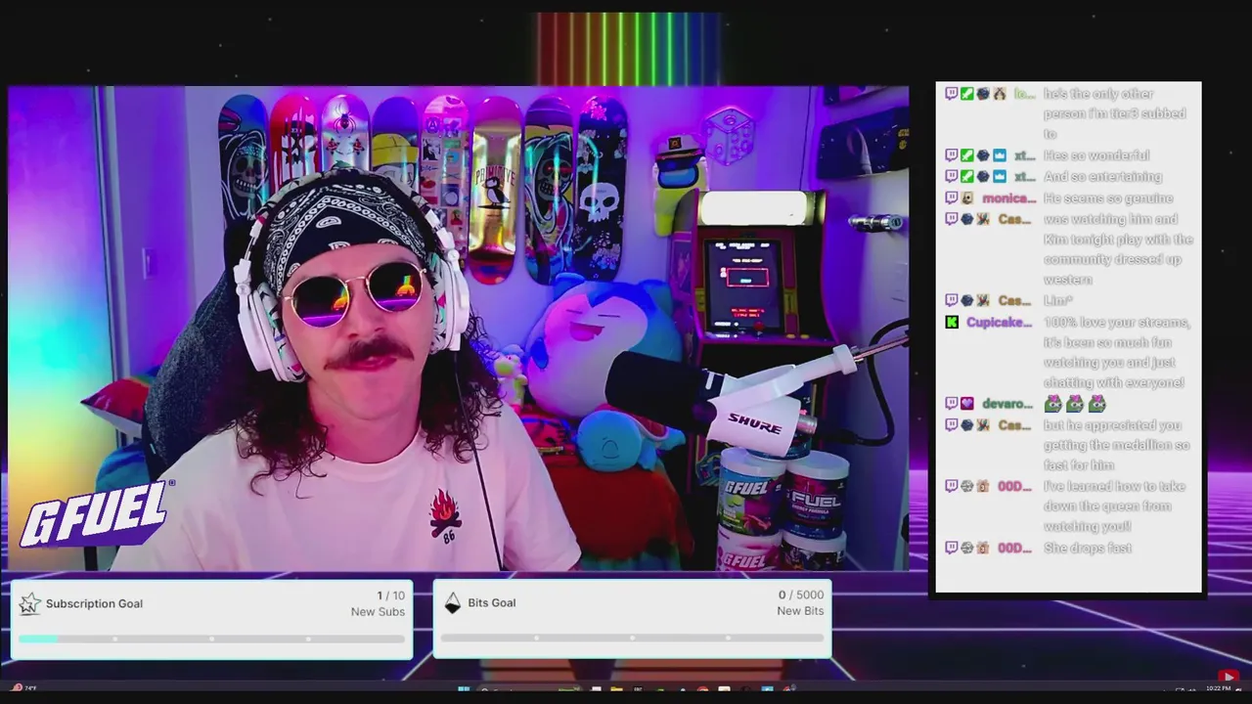Click the 'And so entertaining' chat message

[x=1102, y=176]
